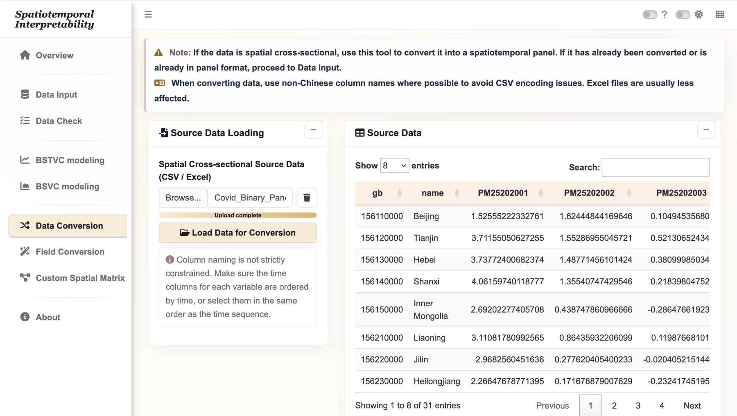737x416 pixels.
Task: Click Load Data for Conversion button
Action: 238,232
